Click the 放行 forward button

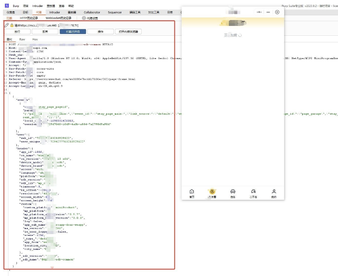17,32
